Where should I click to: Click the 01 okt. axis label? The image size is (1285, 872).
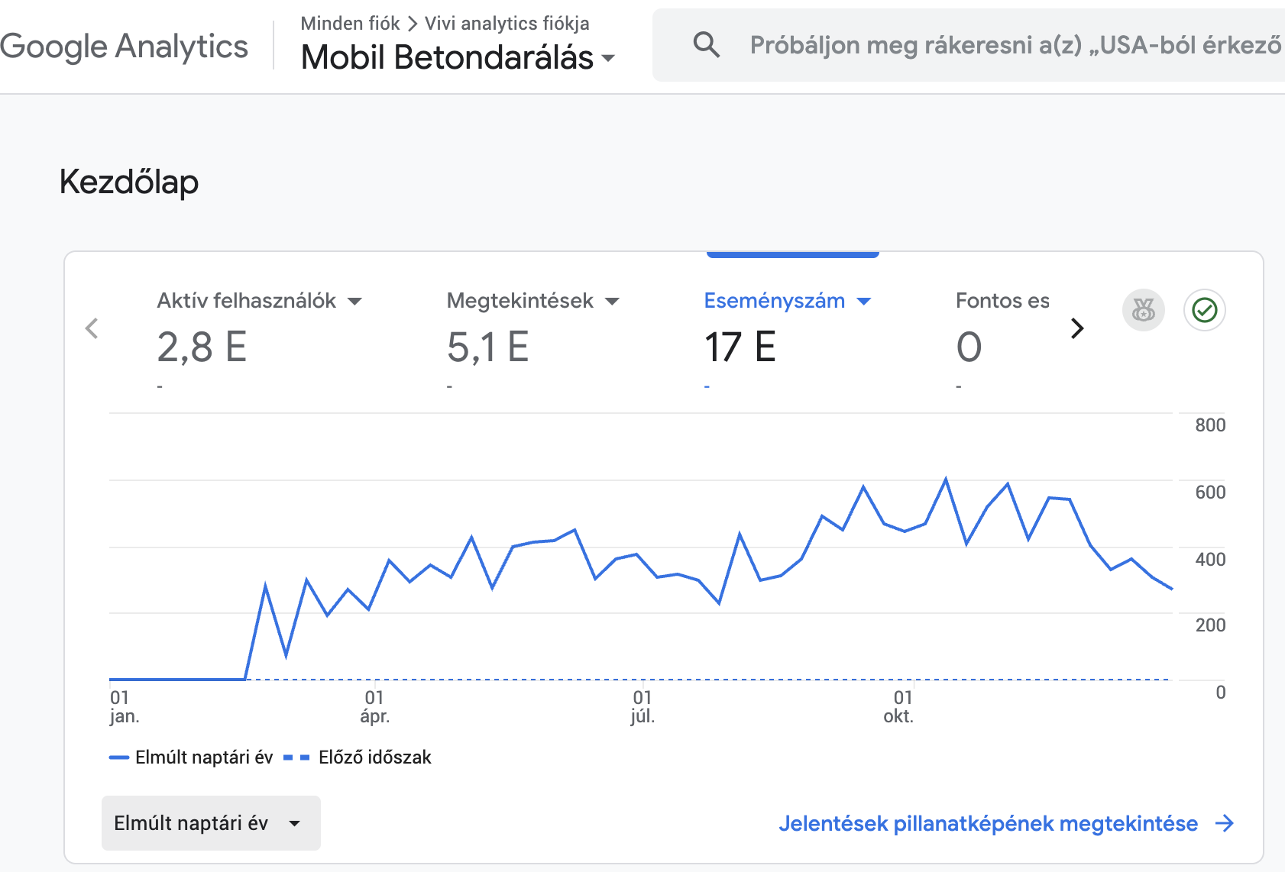898,706
